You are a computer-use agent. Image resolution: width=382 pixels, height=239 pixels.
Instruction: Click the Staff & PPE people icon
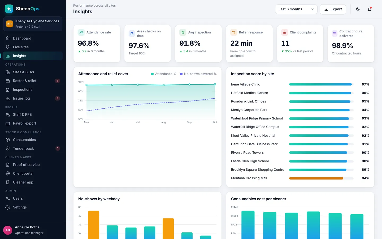[x=8, y=114]
